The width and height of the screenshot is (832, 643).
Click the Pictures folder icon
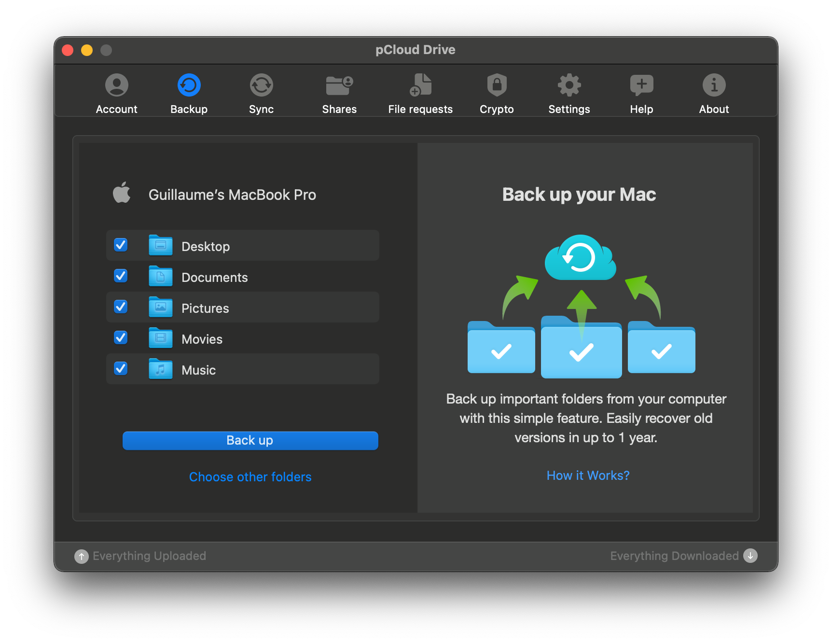click(x=161, y=307)
